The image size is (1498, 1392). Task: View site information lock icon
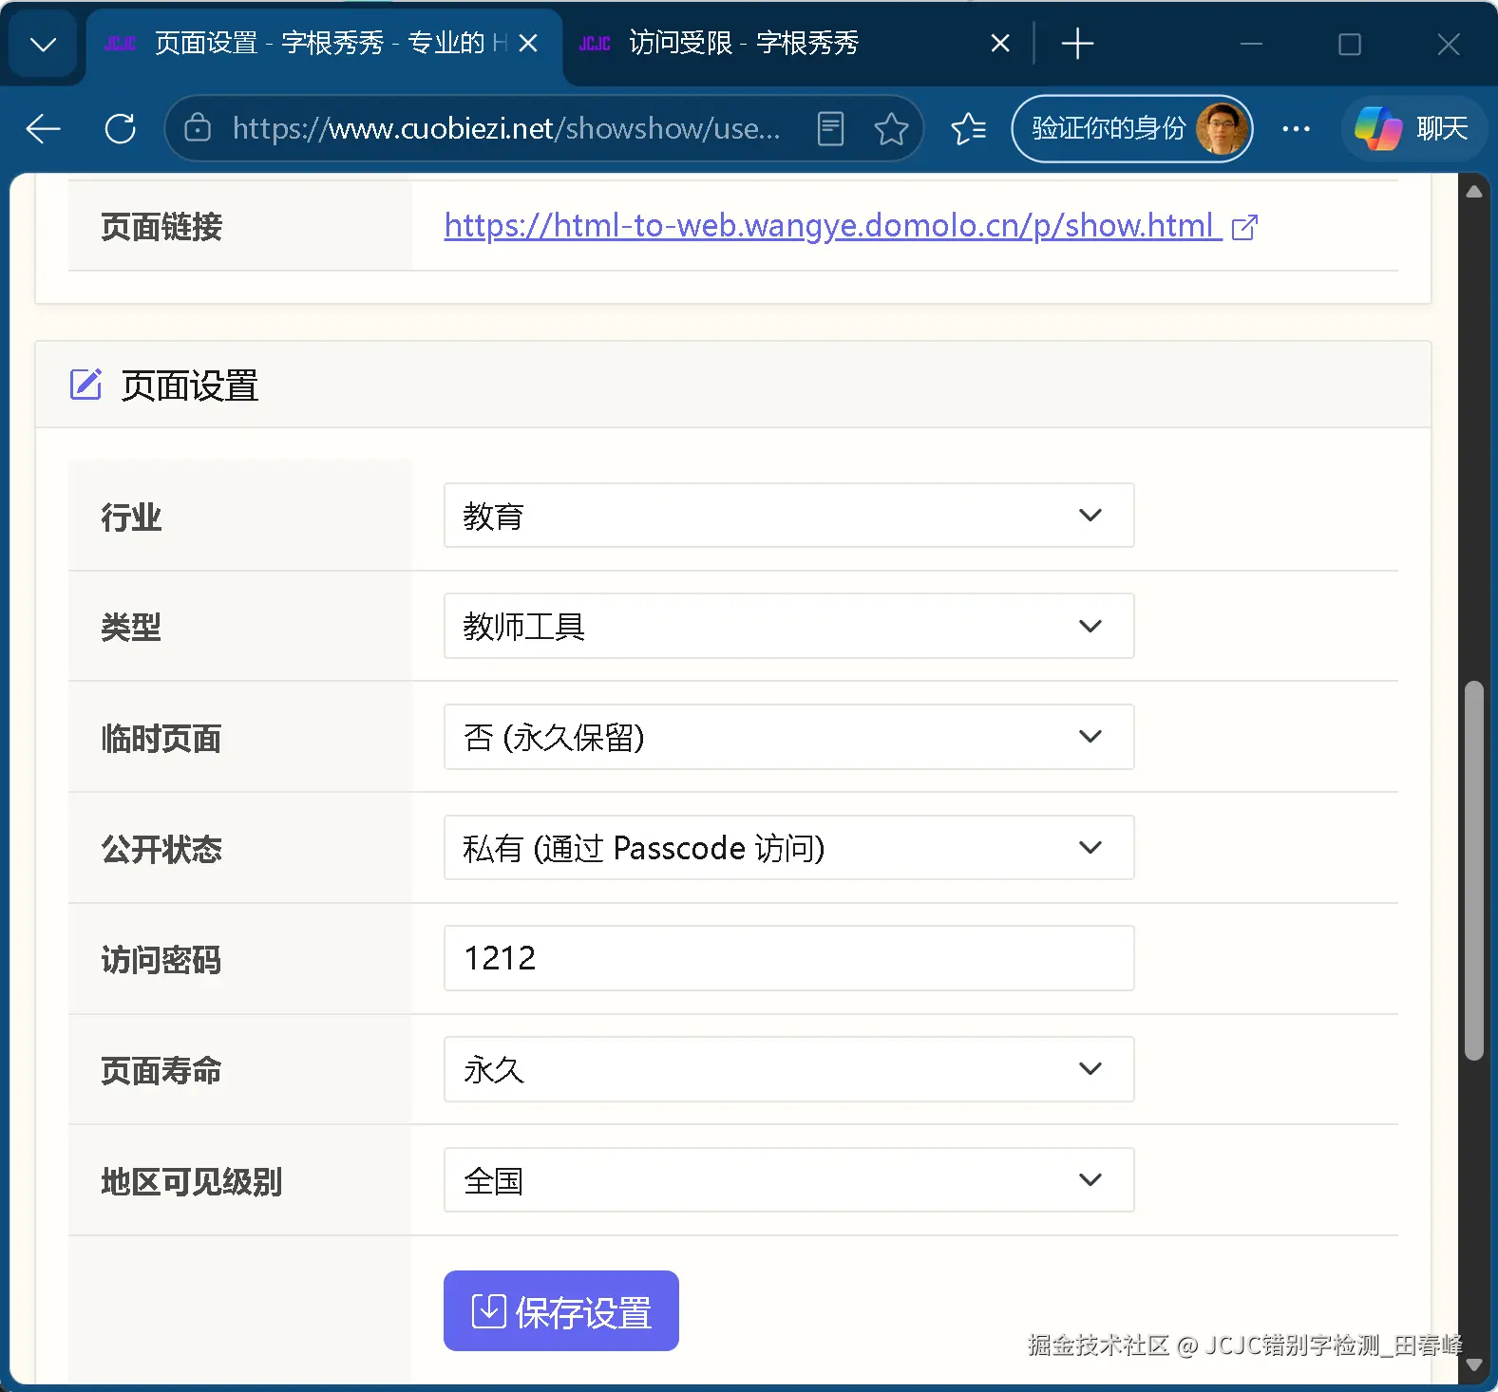(198, 127)
